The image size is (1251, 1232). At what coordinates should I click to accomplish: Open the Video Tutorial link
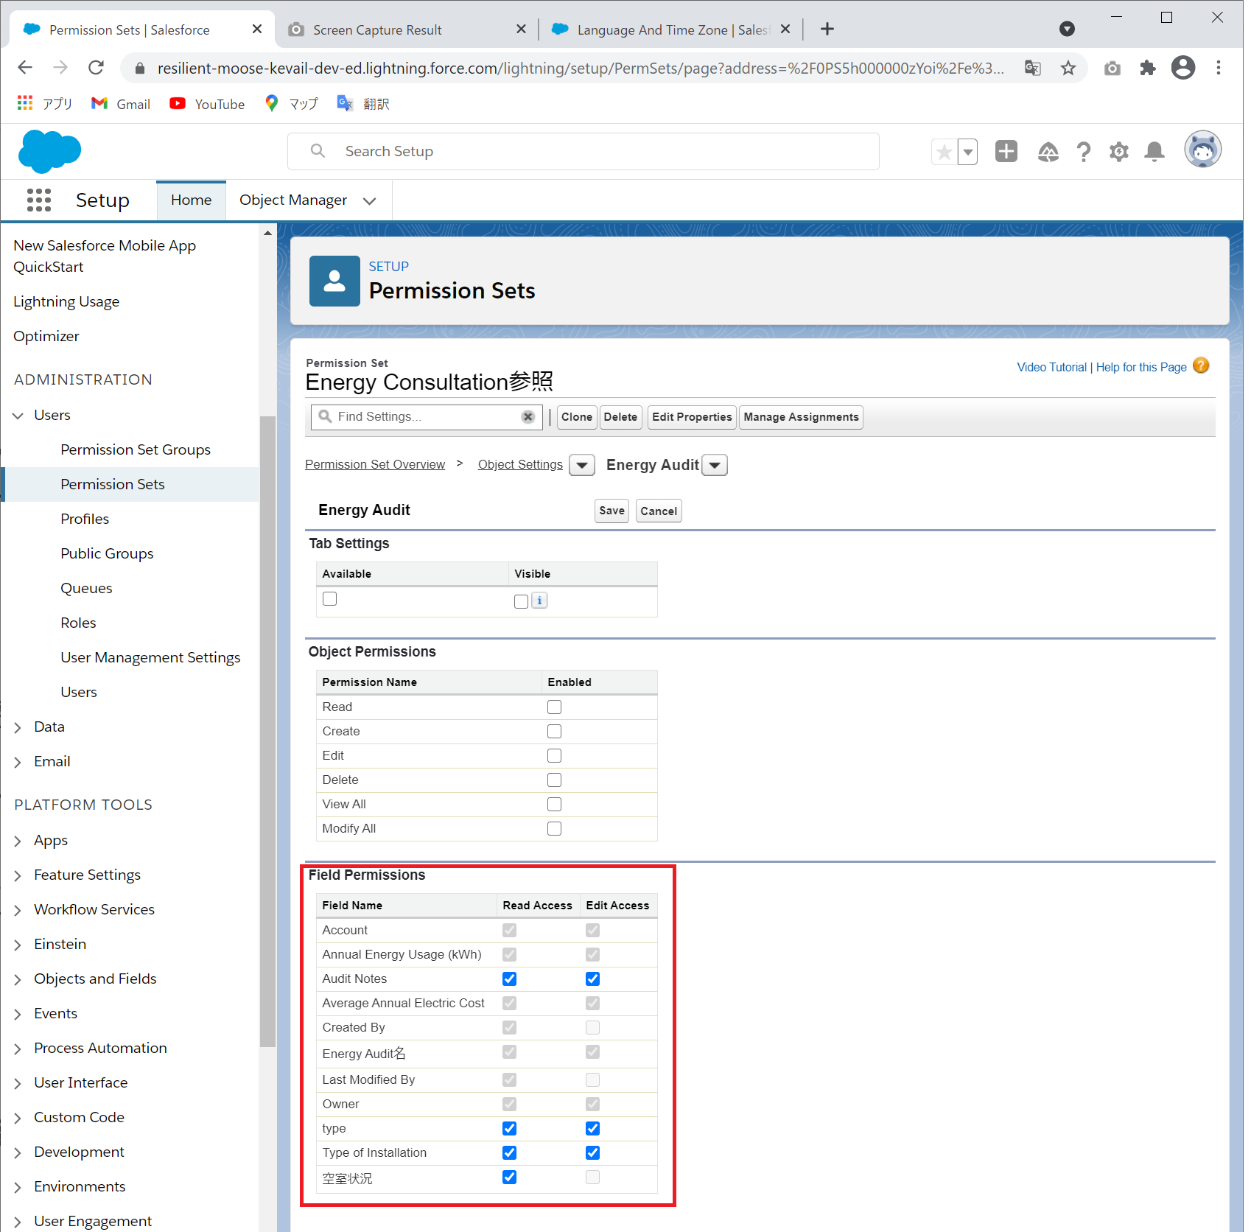coord(1051,367)
